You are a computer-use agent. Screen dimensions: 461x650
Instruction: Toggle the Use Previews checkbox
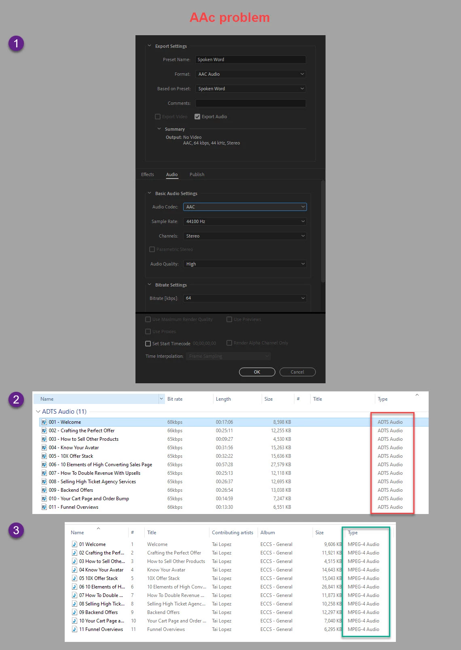tap(229, 319)
